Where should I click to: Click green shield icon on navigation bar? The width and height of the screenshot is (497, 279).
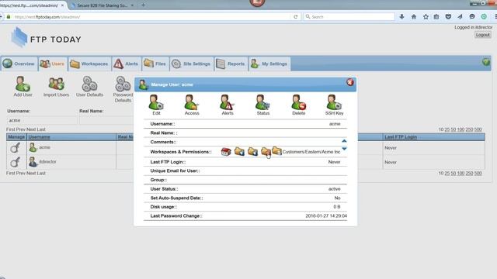[486, 62]
